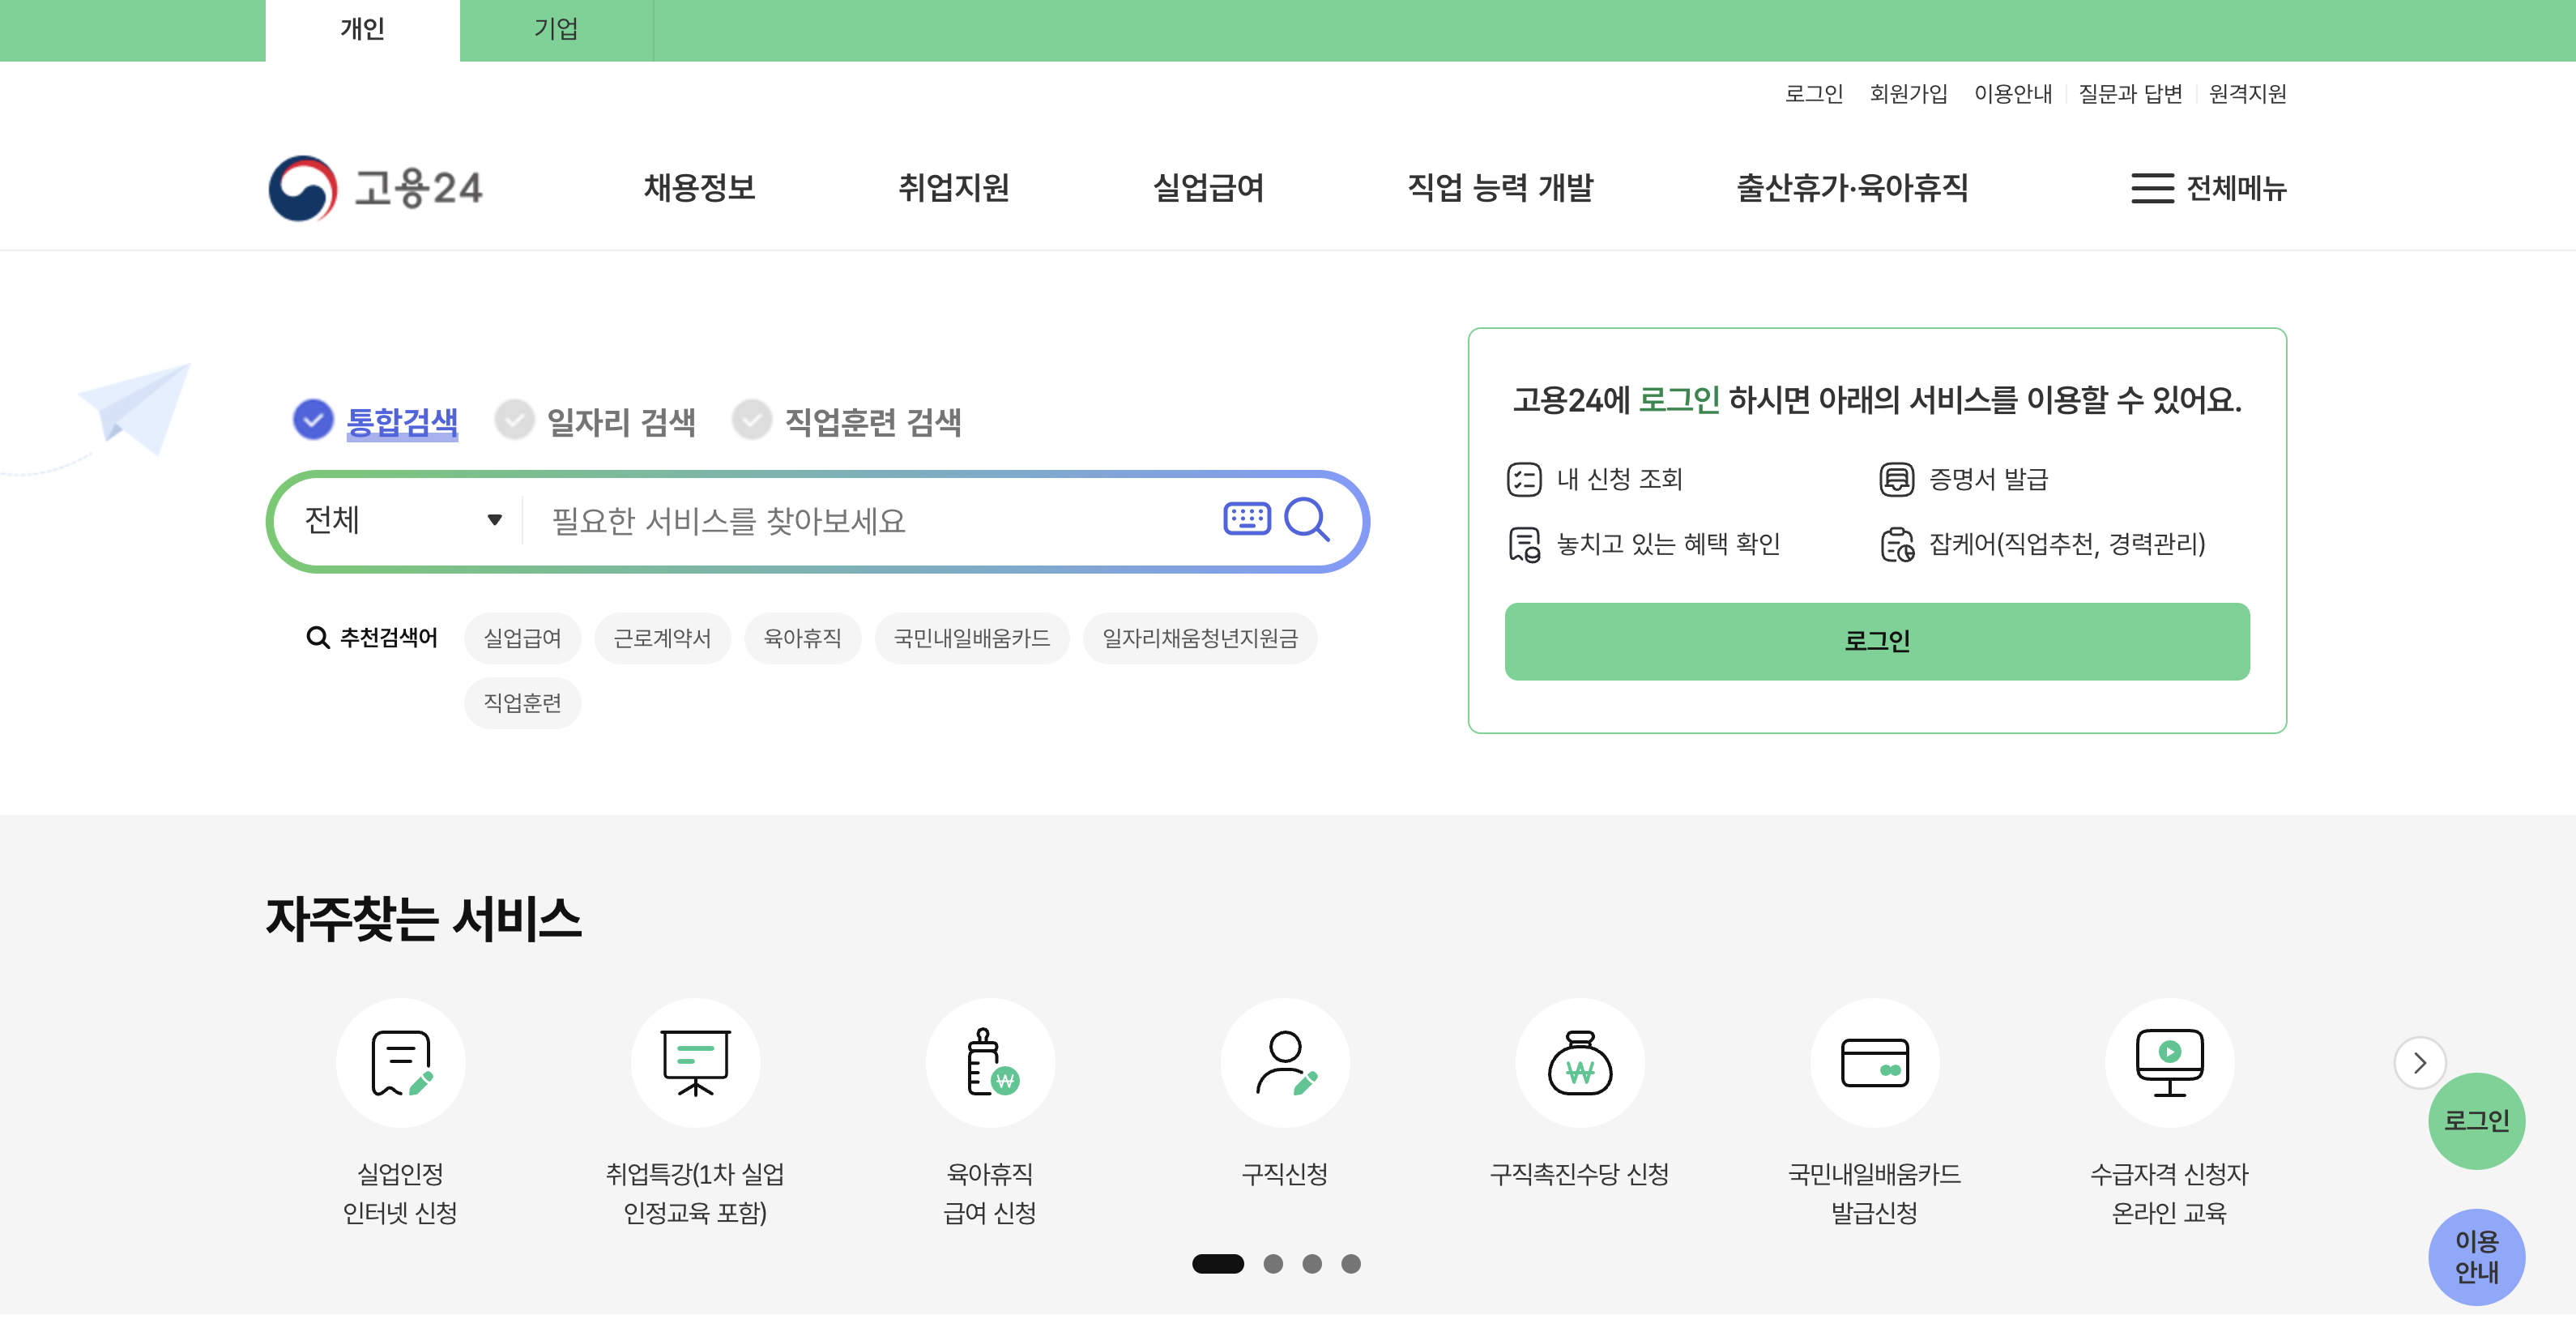Click the magnifier search icon
Image resolution: width=2576 pixels, height=1319 pixels.
1306,519
